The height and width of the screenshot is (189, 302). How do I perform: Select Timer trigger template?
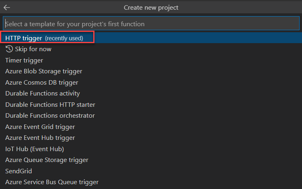24,60
